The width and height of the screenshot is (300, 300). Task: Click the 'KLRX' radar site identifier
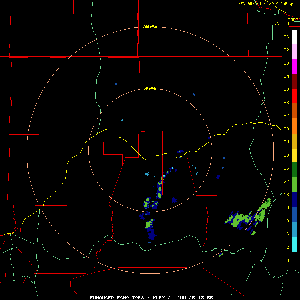click(159, 298)
